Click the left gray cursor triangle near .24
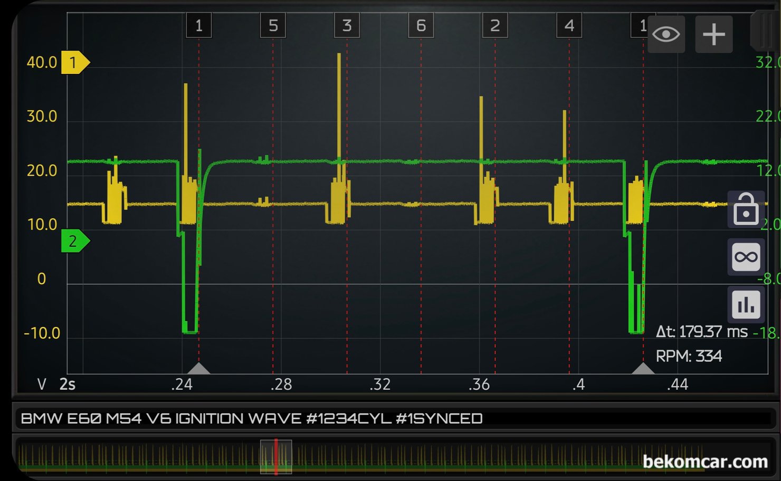Screen dimensions: 781x481 click(199, 368)
